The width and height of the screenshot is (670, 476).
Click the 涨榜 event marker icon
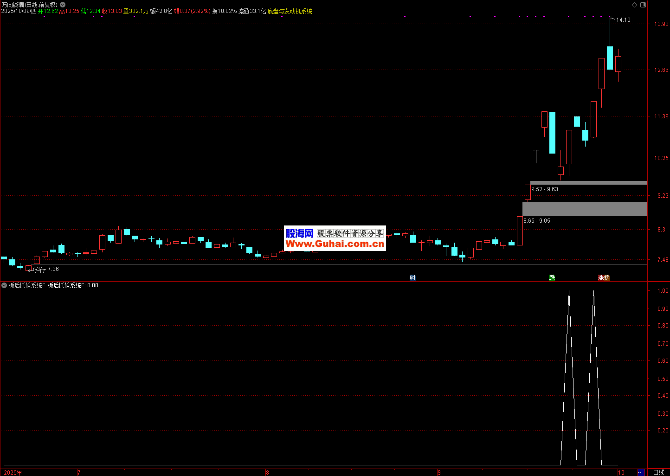[x=604, y=277]
